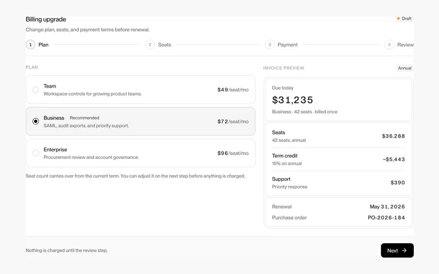Click the Draft status badge
The image size is (439, 274).
click(x=404, y=19)
